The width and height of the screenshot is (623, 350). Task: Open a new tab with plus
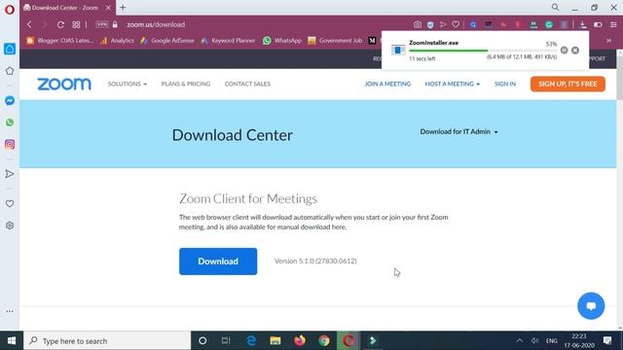tap(123, 7)
